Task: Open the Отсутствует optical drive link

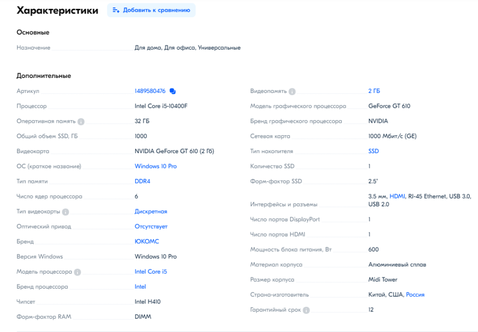Action: coord(151,226)
